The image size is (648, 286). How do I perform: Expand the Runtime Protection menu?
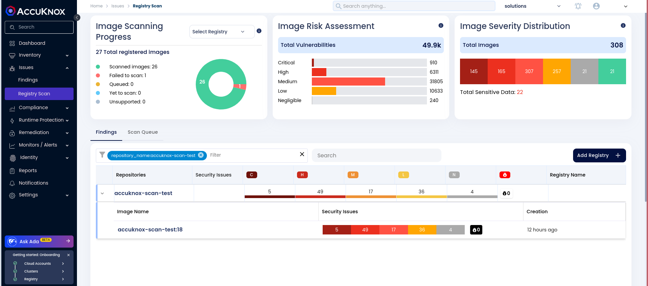(x=67, y=121)
